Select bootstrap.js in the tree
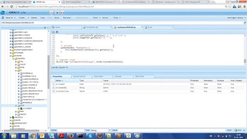This screenshot has width=247, height=139. 27,73
